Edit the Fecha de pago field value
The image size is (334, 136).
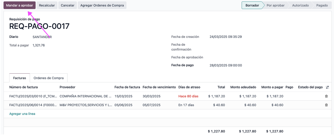(x=226, y=65)
